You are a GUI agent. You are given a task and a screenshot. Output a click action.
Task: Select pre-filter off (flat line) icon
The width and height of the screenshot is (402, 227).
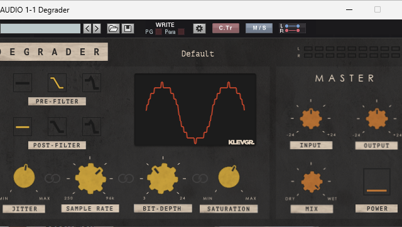23,83
